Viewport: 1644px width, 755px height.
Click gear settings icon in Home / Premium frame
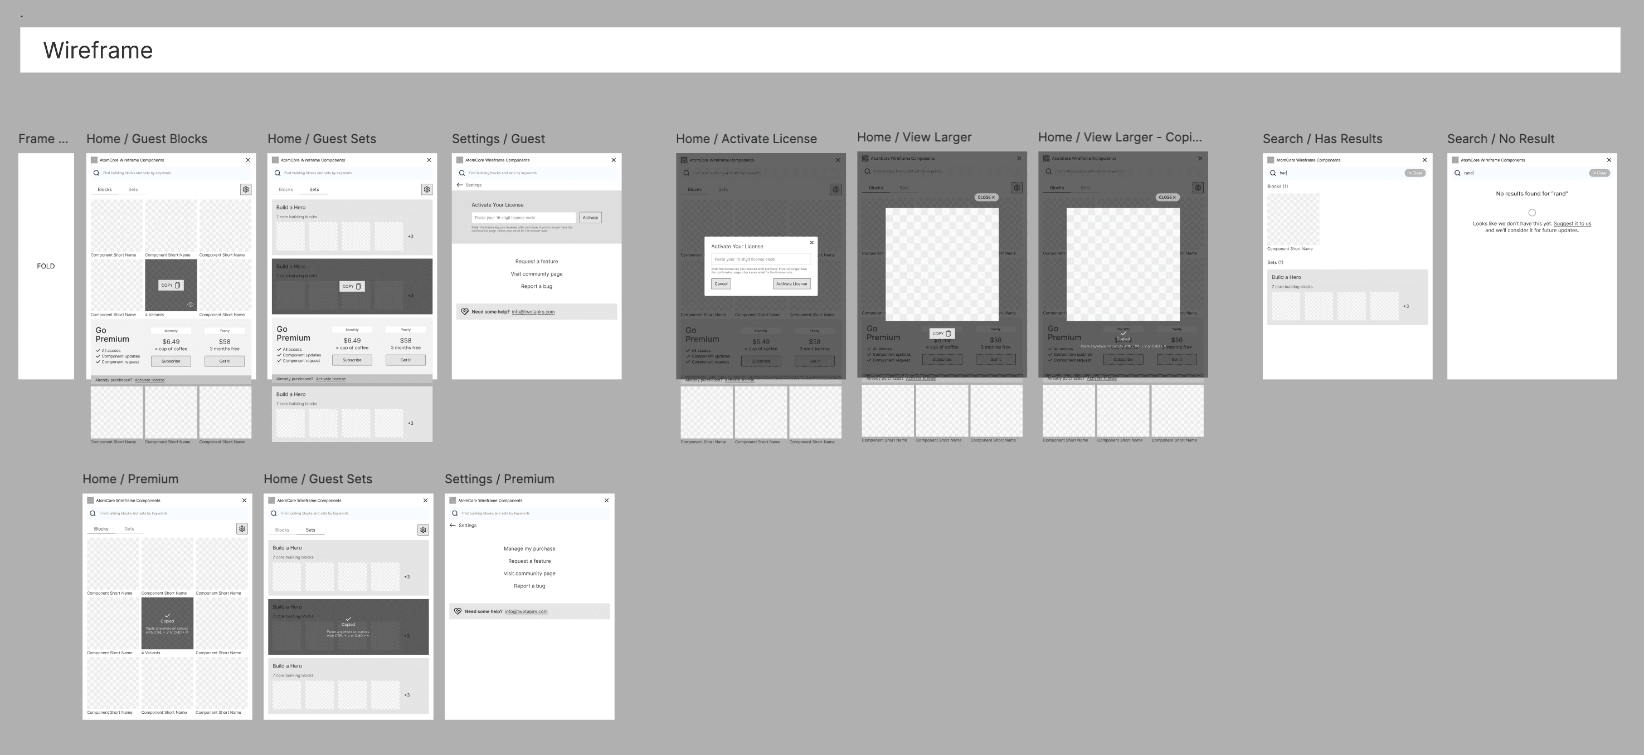pos(242,528)
